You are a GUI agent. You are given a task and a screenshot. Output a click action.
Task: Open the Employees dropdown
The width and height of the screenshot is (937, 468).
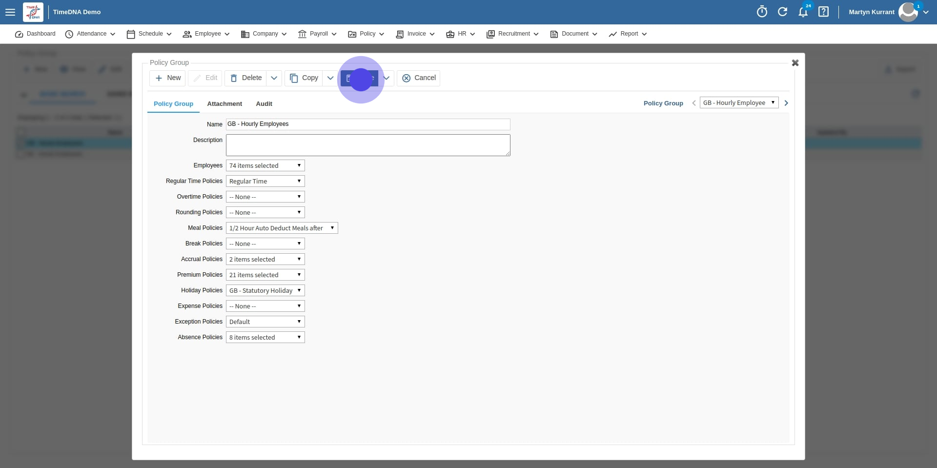[265, 166]
